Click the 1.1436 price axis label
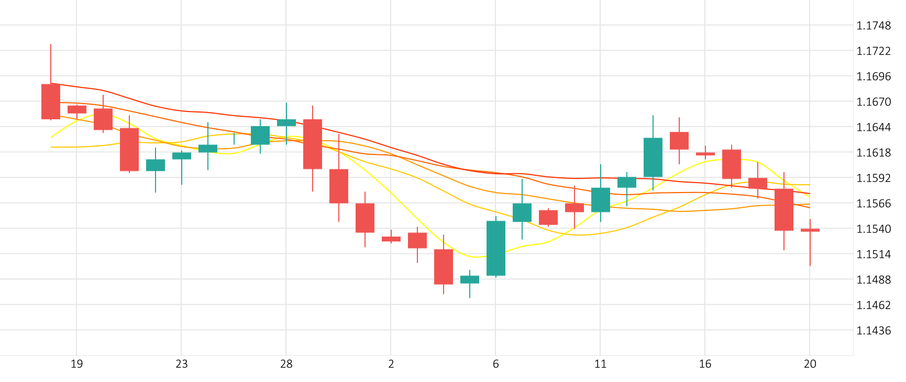 [x=873, y=330]
